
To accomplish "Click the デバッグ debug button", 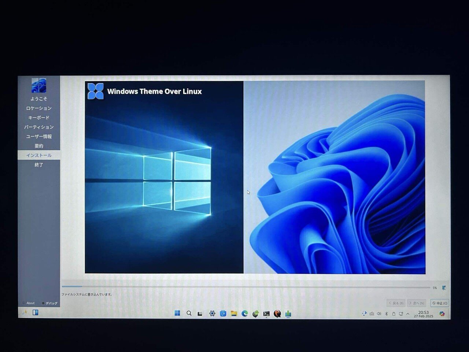I will click(50, 303).
